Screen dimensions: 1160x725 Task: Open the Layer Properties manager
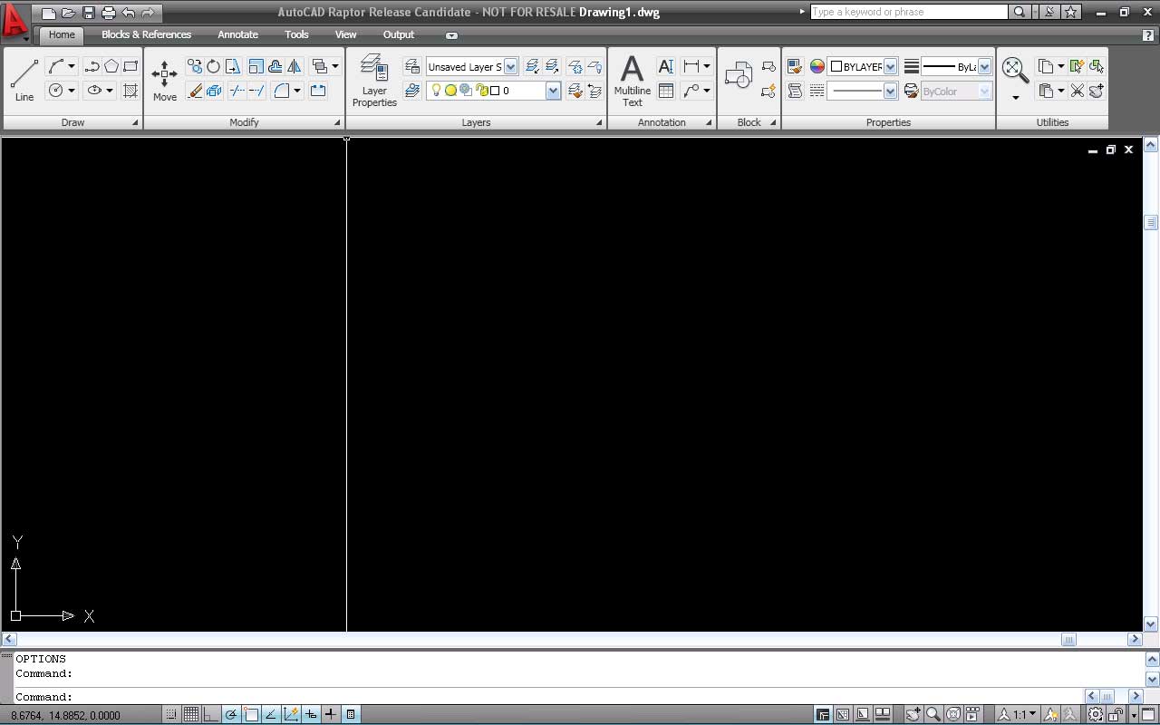(374, 80)
